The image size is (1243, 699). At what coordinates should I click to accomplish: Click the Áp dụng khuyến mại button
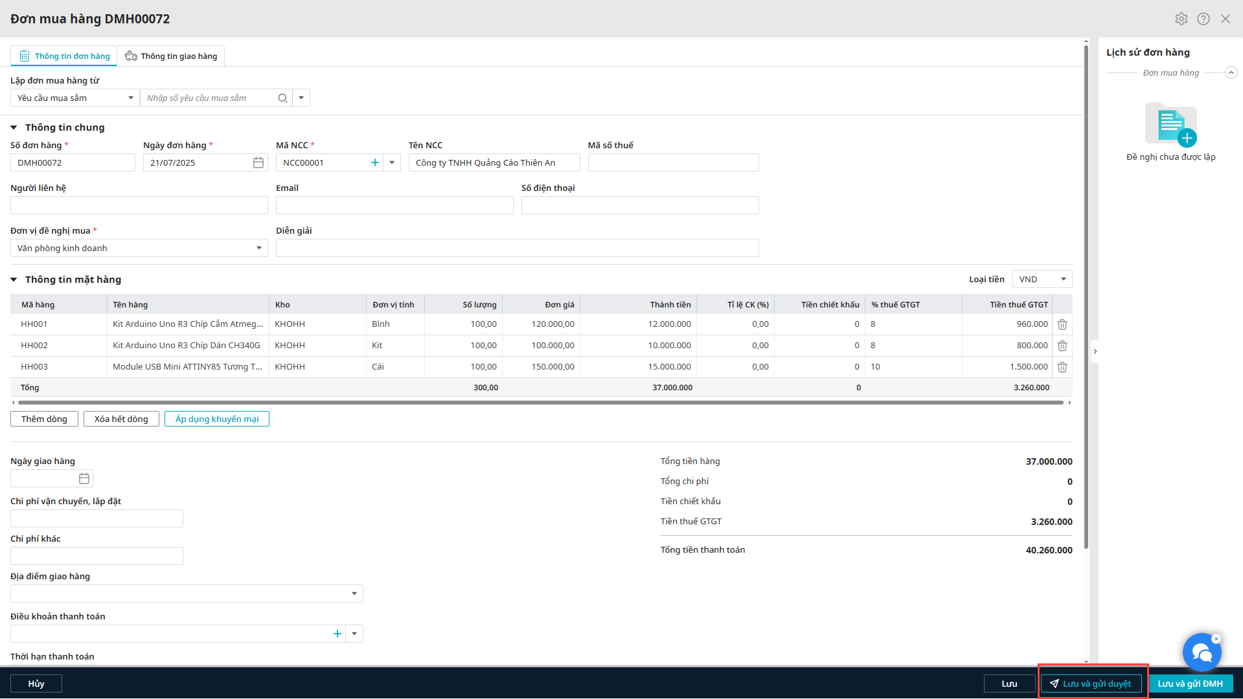click(217, 419)
